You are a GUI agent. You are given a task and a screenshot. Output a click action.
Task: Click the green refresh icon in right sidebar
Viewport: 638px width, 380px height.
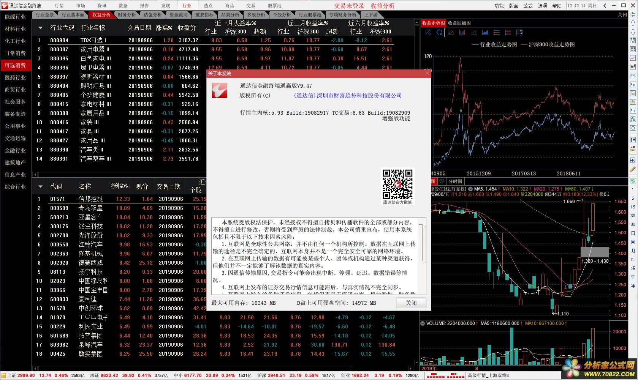pyautogui.click(x=633, y=181)
